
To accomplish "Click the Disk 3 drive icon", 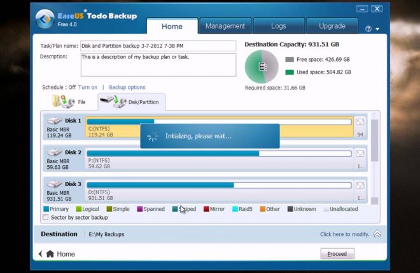I will [54, 184].
